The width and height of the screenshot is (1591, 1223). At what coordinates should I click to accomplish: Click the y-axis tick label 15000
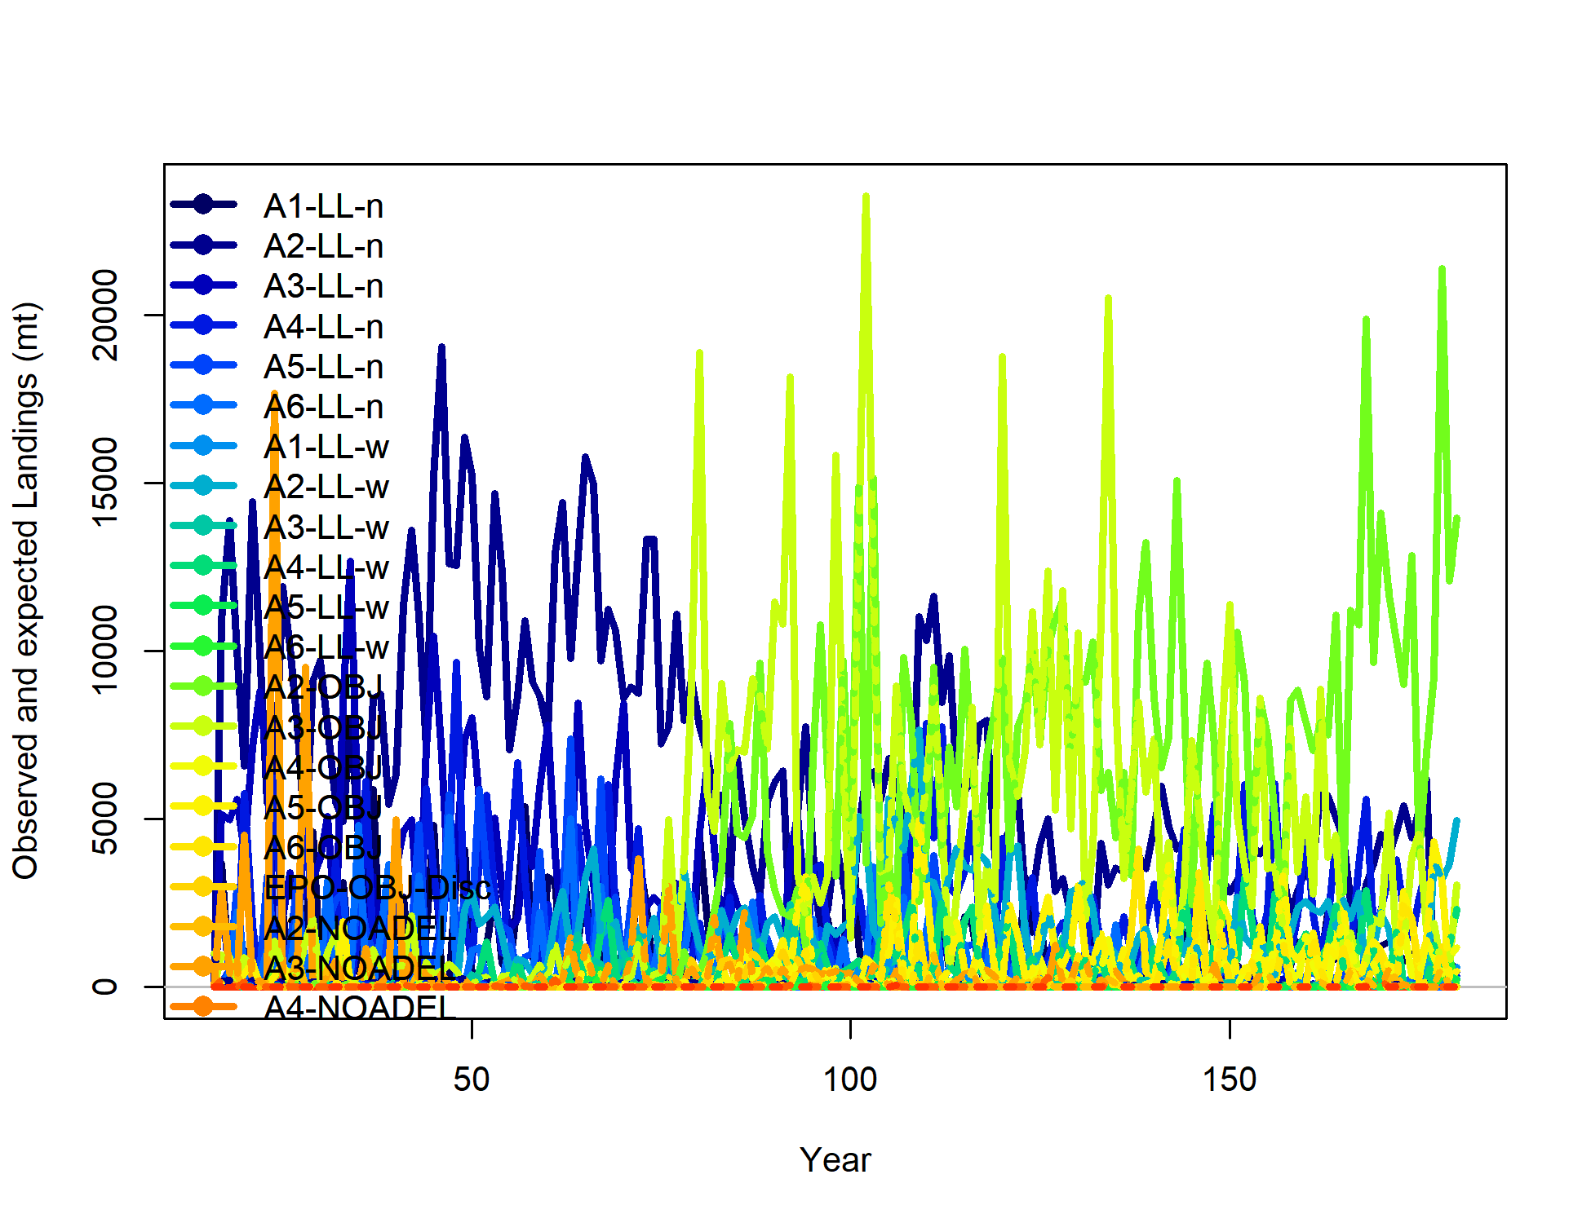(105, 483)
